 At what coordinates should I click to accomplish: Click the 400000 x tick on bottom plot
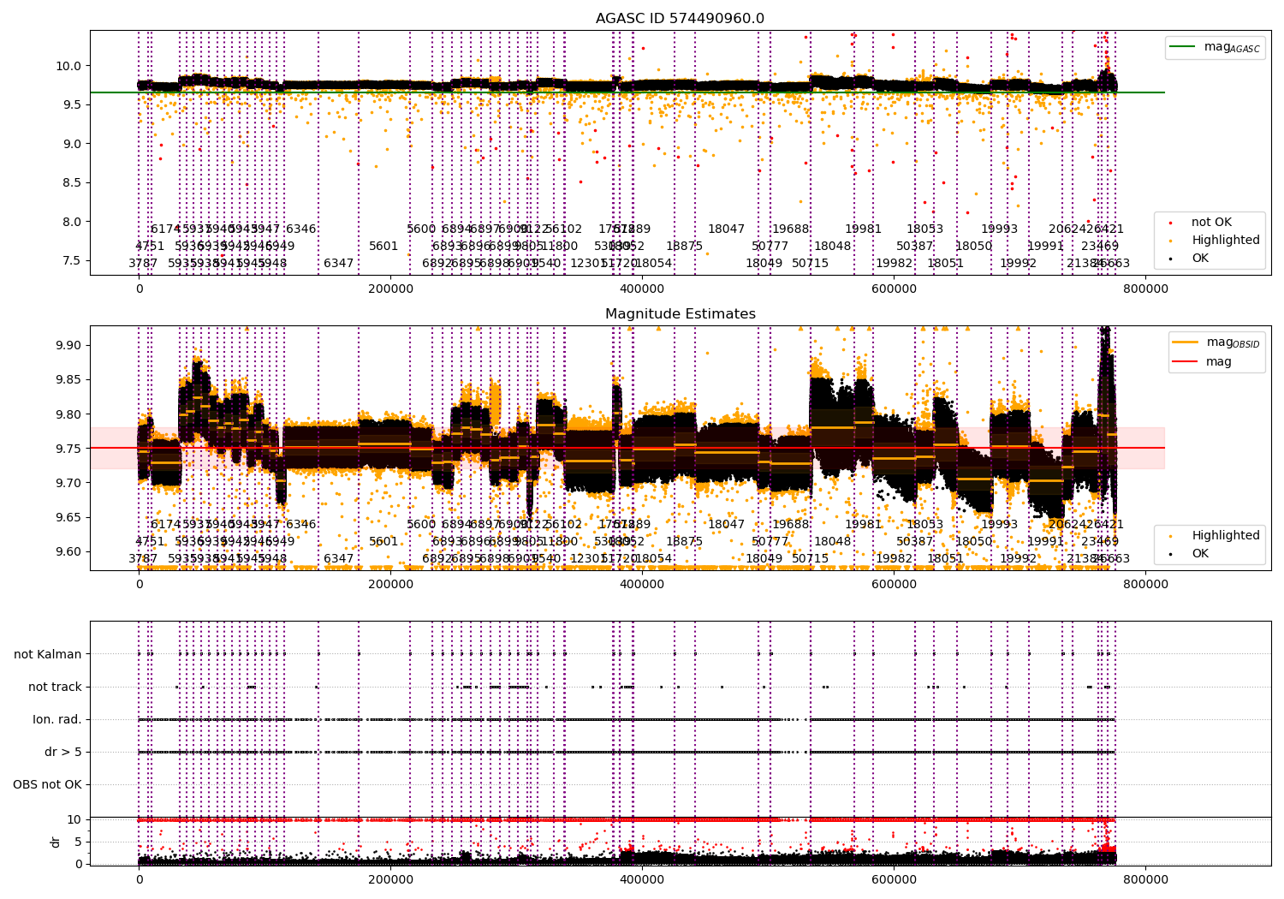[642, 879]
